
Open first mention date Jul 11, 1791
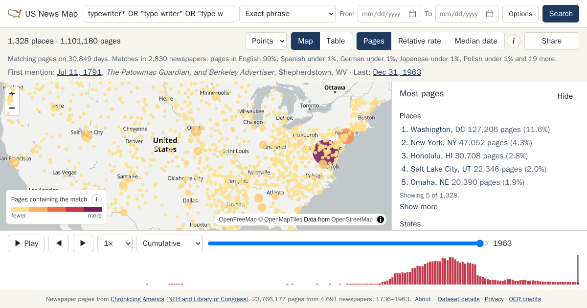[x=79, y=72]
